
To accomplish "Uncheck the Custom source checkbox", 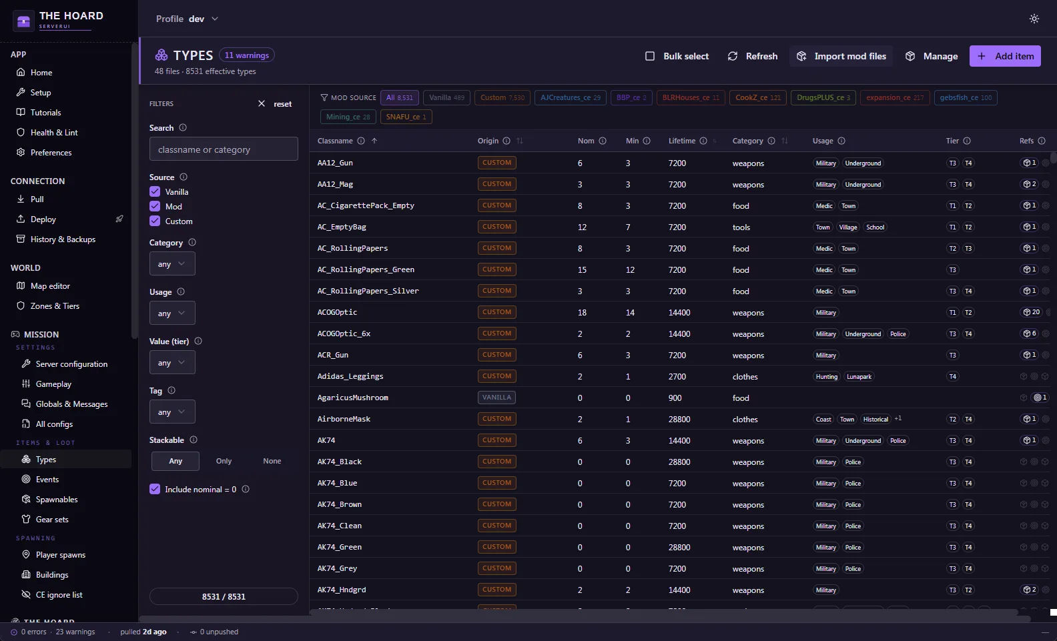I will pos(155,221).
